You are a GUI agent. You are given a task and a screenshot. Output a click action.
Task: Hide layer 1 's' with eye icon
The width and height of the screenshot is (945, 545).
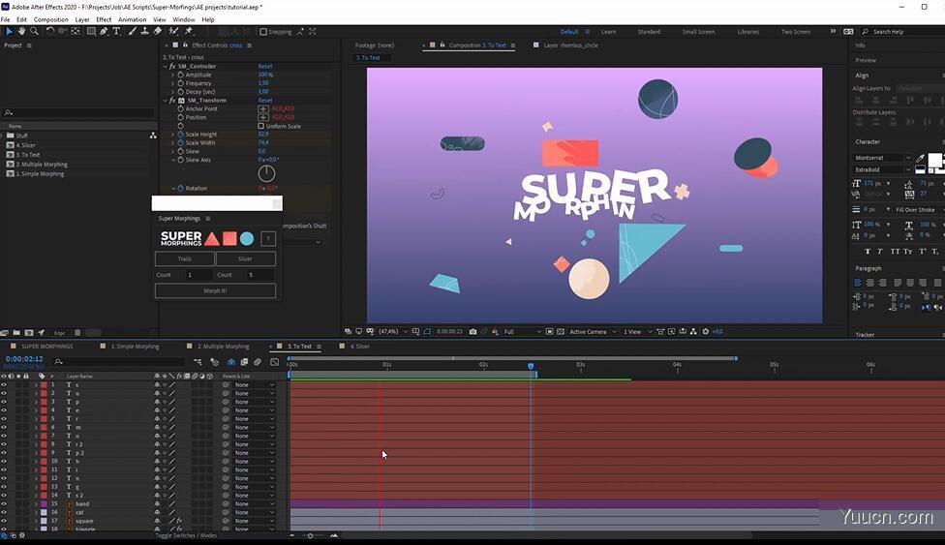[x=4, y=384]
